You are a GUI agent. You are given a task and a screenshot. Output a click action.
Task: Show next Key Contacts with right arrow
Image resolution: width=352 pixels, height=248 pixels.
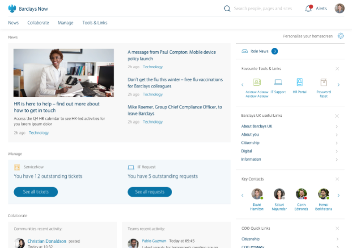[339, 195]
